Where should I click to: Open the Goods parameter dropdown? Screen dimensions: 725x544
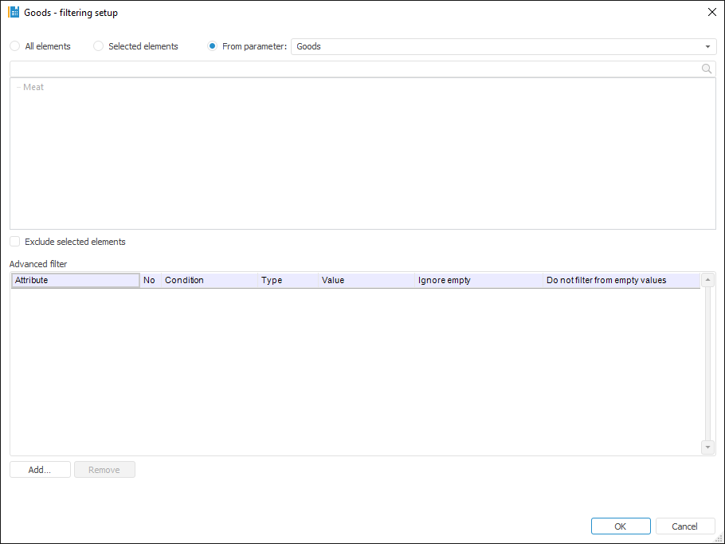click(x=707, y=46)
